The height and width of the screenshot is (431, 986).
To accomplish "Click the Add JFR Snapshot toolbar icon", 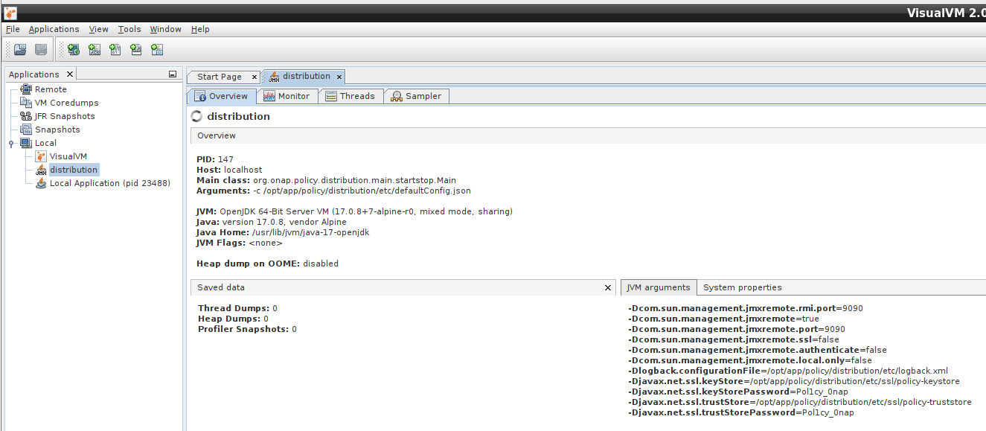I will pos(136,50).
